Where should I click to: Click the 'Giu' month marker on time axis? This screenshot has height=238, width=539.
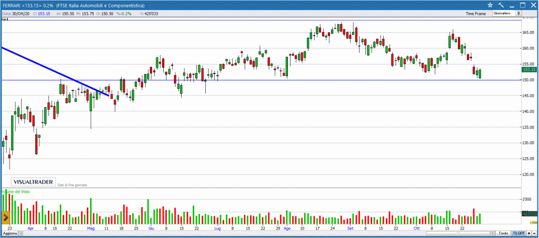(x=151, y=228)
